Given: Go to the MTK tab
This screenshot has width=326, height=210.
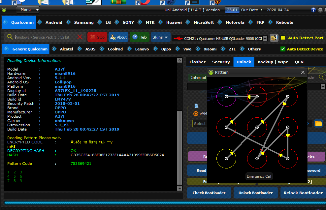Looking at the screenshot, I should coord(150,22).
